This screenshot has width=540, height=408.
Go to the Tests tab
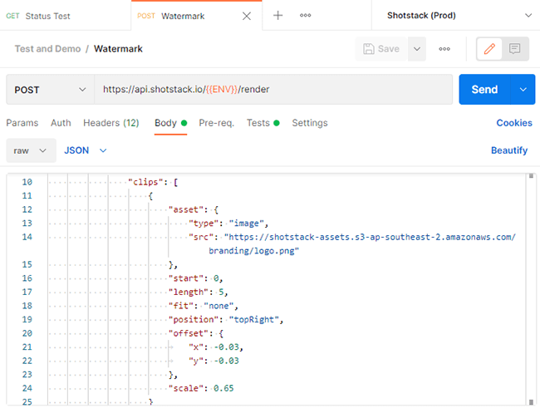258,123
